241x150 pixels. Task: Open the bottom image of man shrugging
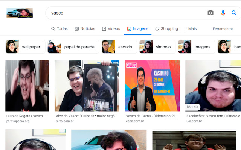[x=194, y=140]
